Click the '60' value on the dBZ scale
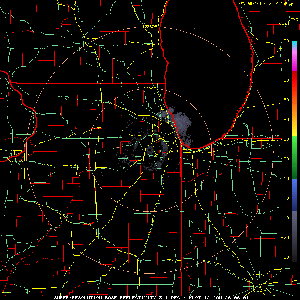The image size is (300, 300). point(286,80)
